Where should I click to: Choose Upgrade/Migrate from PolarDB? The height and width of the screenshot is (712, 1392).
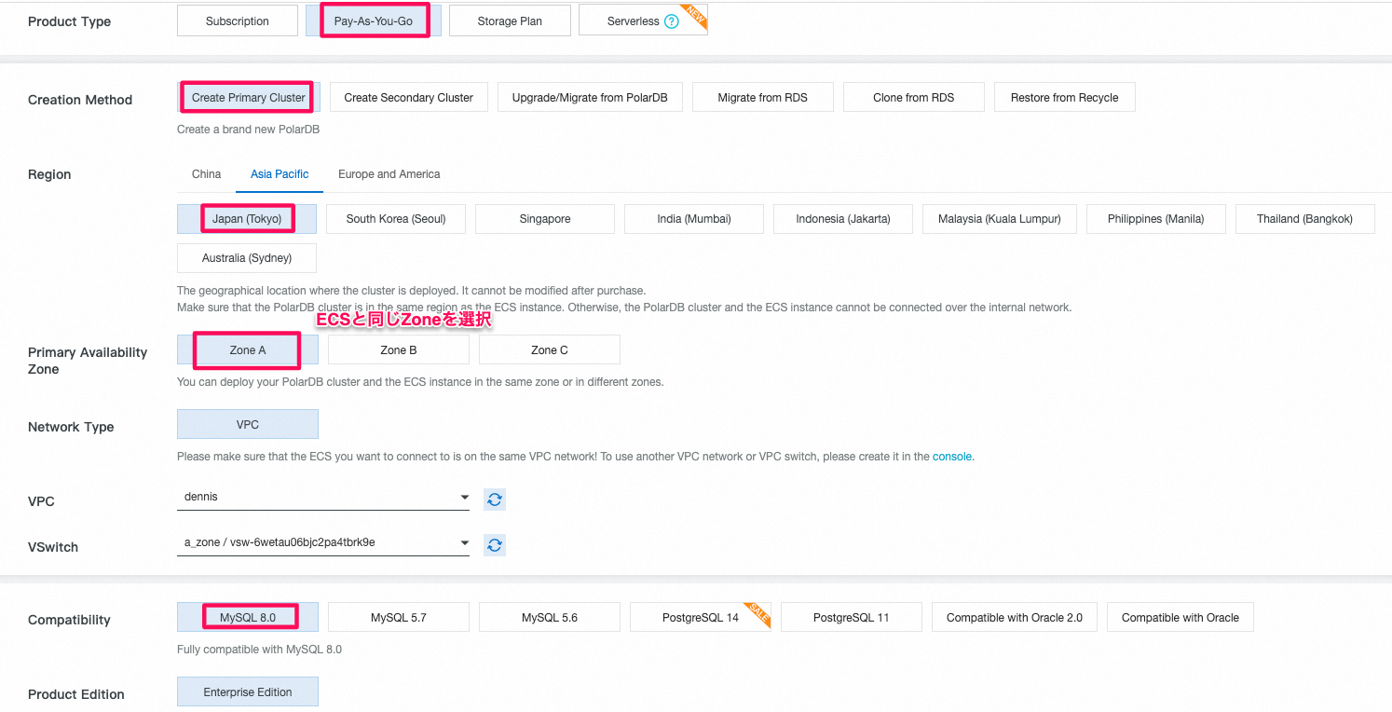click(590, 98)
